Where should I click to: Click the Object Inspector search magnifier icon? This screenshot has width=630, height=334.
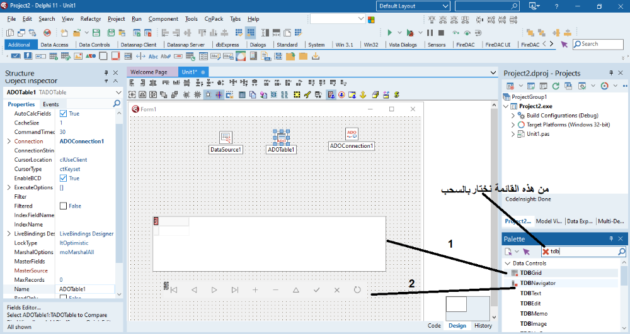click(x=117, y=103)
